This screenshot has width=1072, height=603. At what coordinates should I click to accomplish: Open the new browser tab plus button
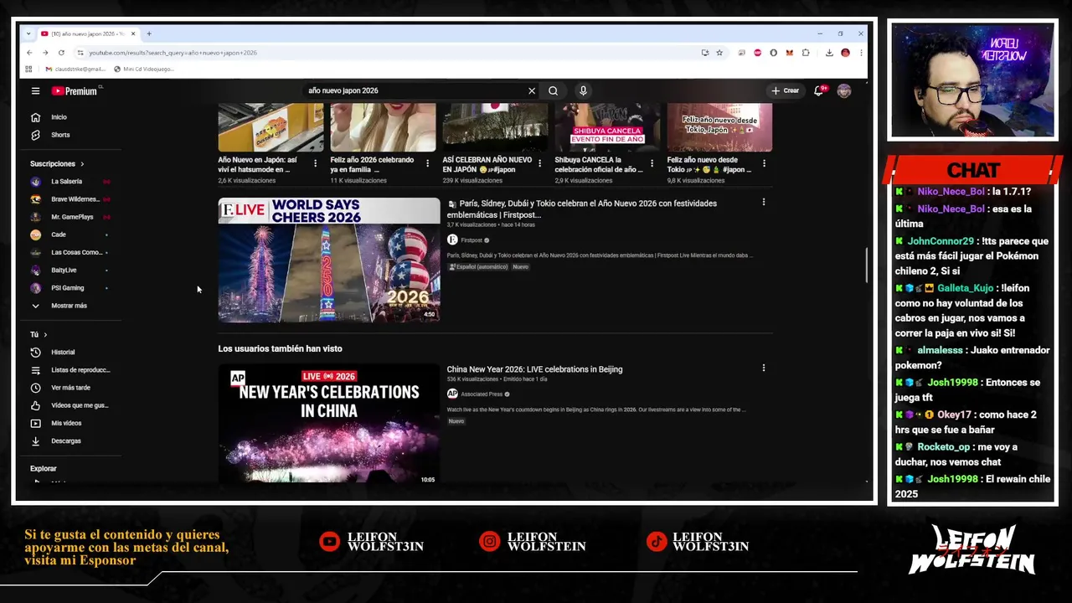(x=149, y=33)
